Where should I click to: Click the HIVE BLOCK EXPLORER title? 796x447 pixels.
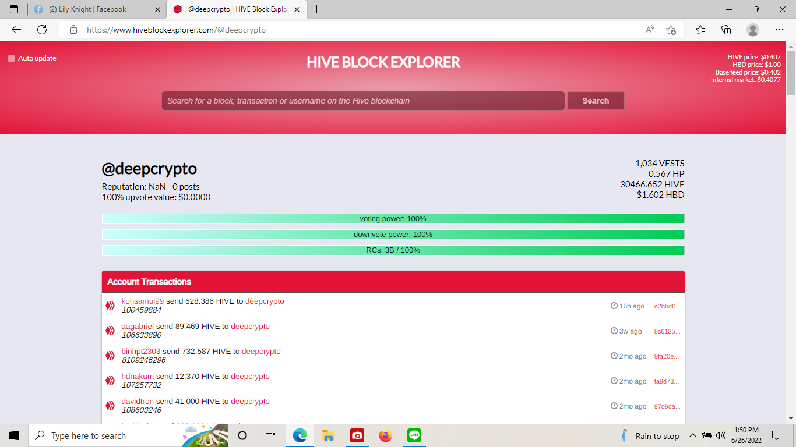point(383,62)
